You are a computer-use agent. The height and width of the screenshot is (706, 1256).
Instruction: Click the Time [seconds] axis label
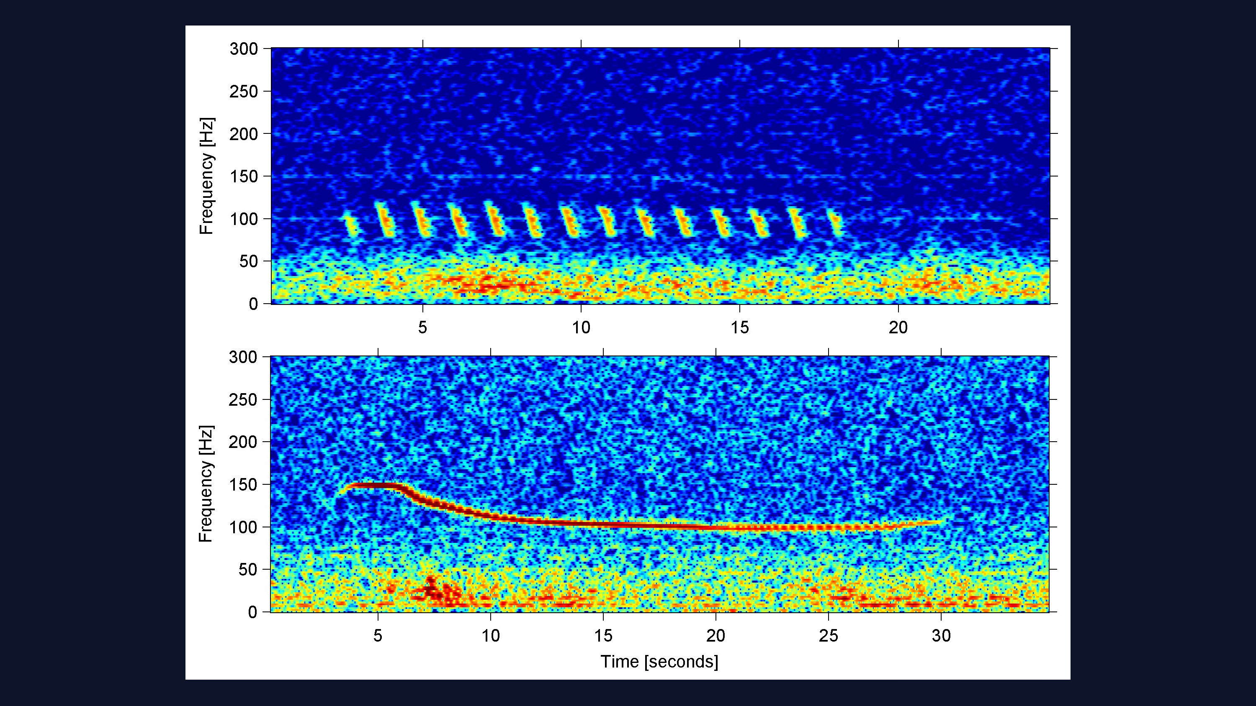pyautogui.click(x=659, y=662)
